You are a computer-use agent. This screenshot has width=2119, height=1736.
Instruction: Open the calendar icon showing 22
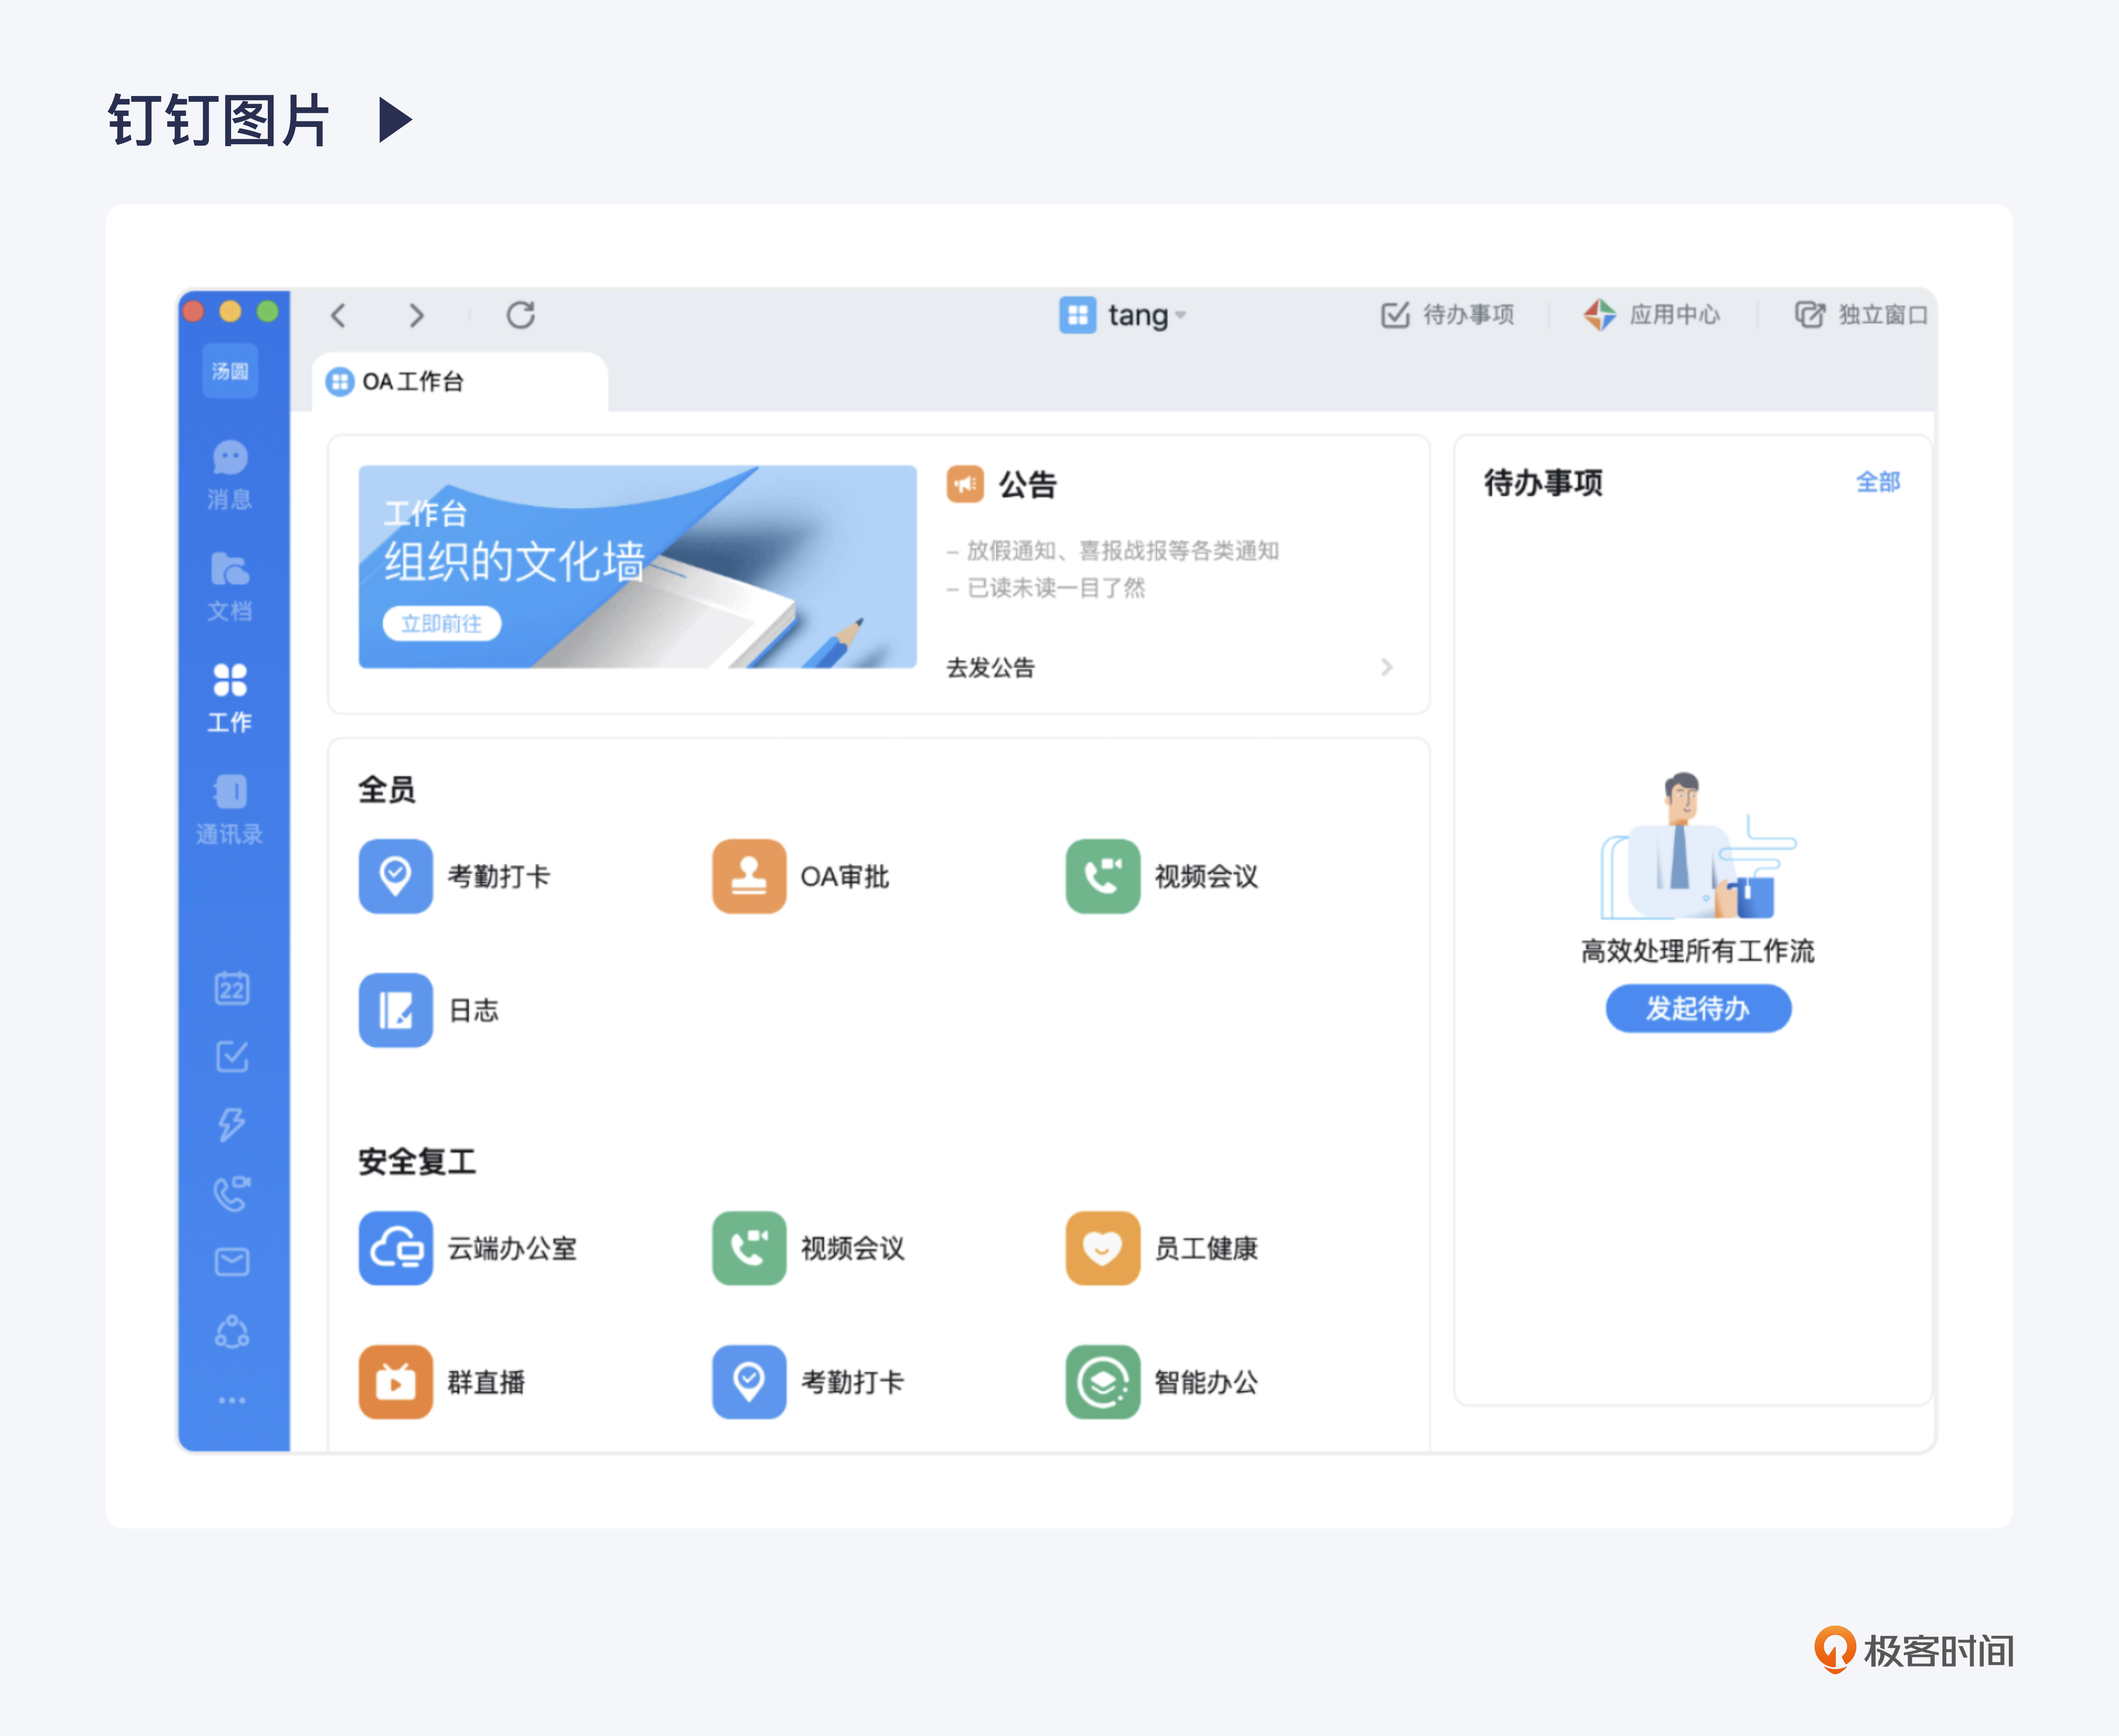coord(232,988)
